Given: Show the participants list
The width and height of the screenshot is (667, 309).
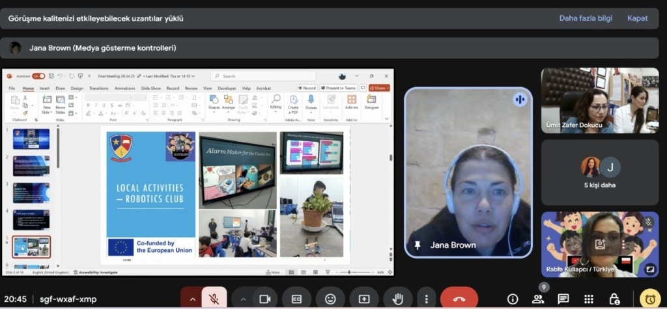Looking at the screenshot, I should pyautogui.click(x=538, y=299).
